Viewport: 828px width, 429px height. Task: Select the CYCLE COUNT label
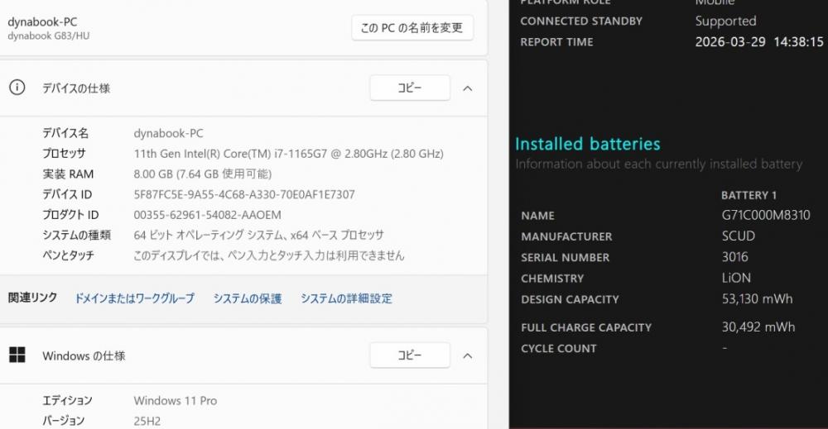(x=559, y=348)
